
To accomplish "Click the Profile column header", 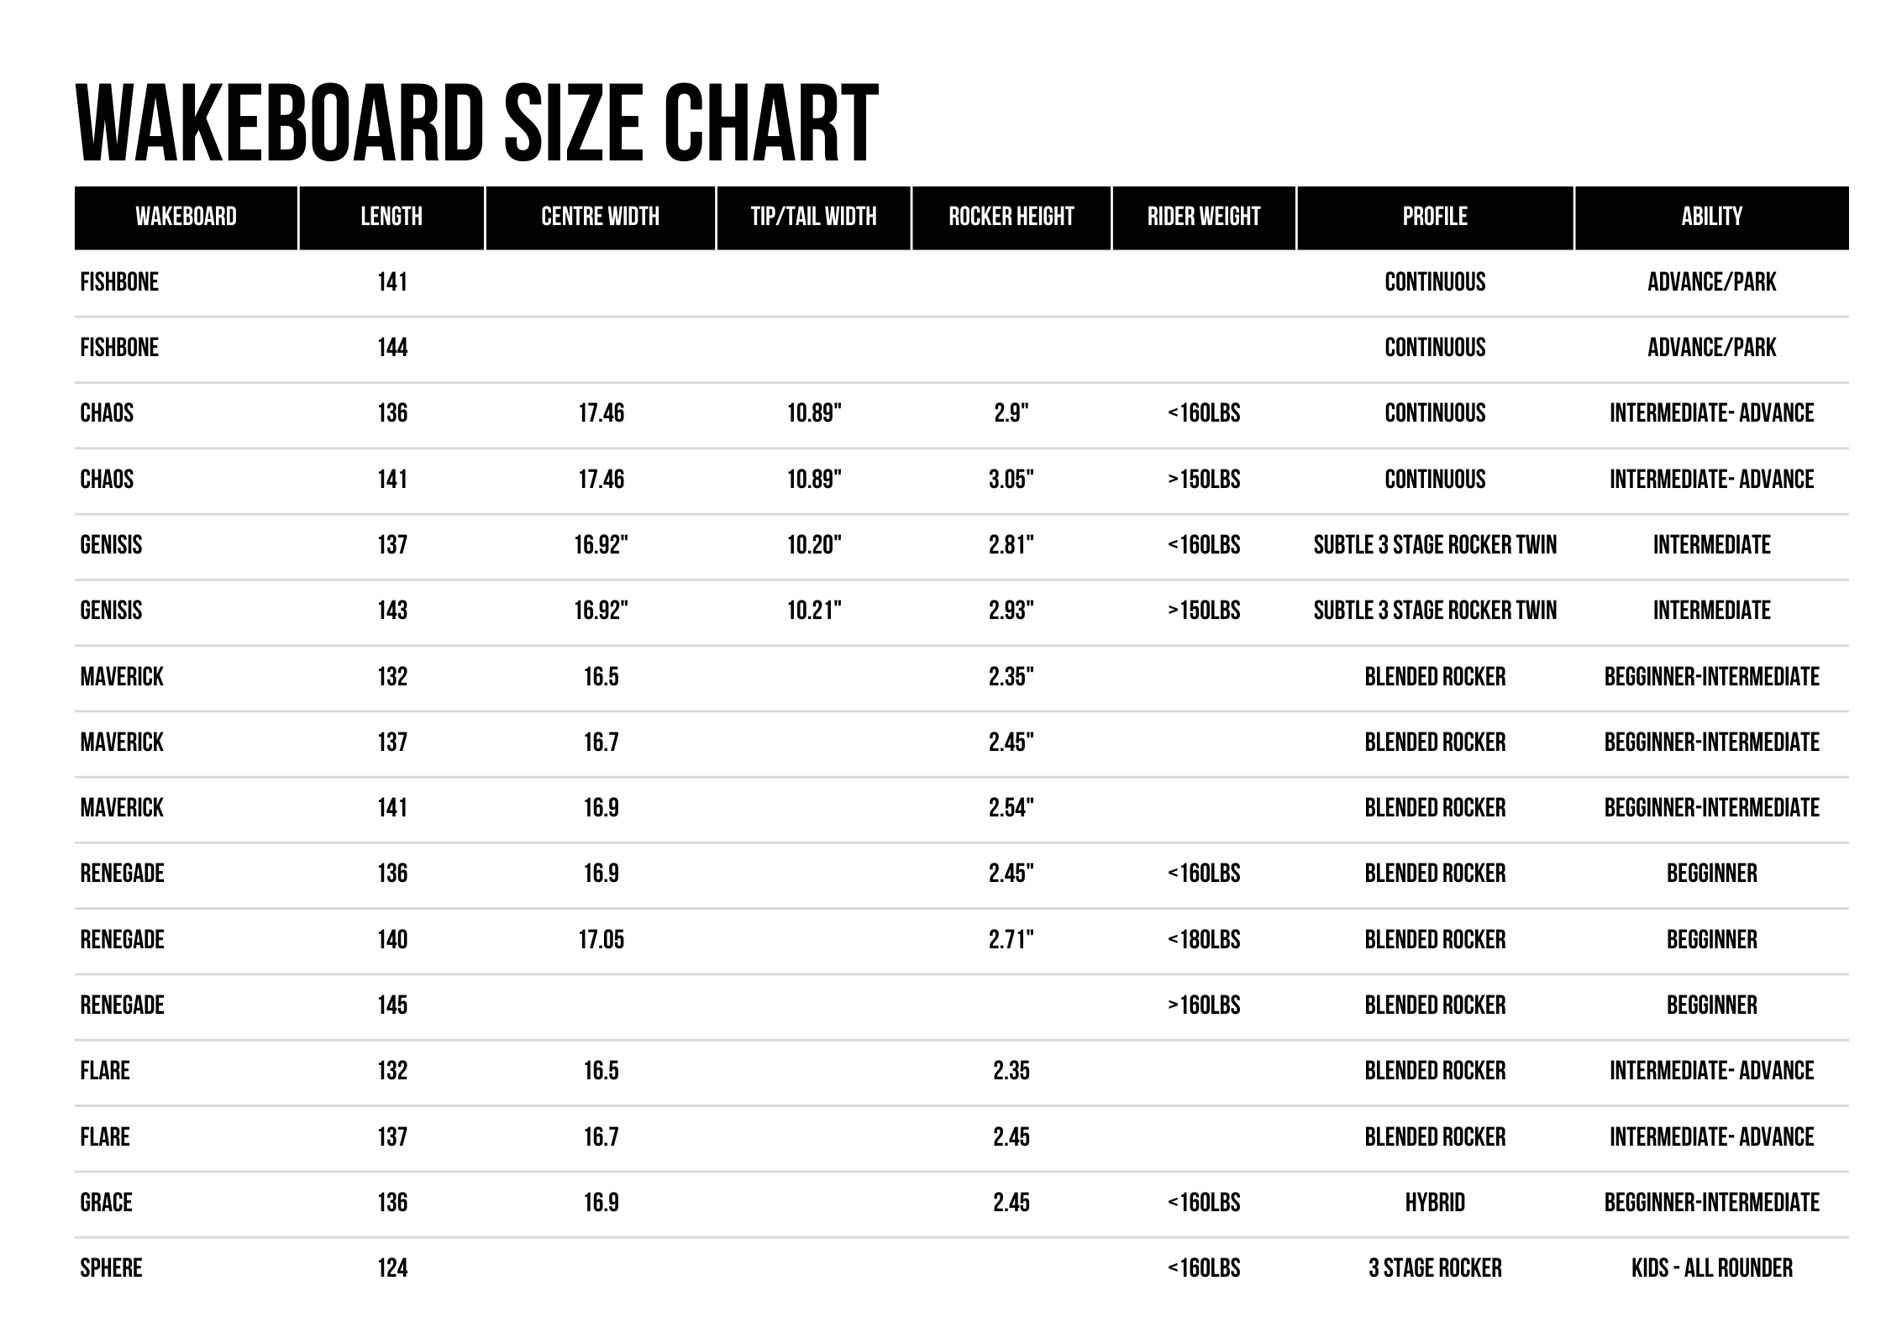I will pos(1435,217).
